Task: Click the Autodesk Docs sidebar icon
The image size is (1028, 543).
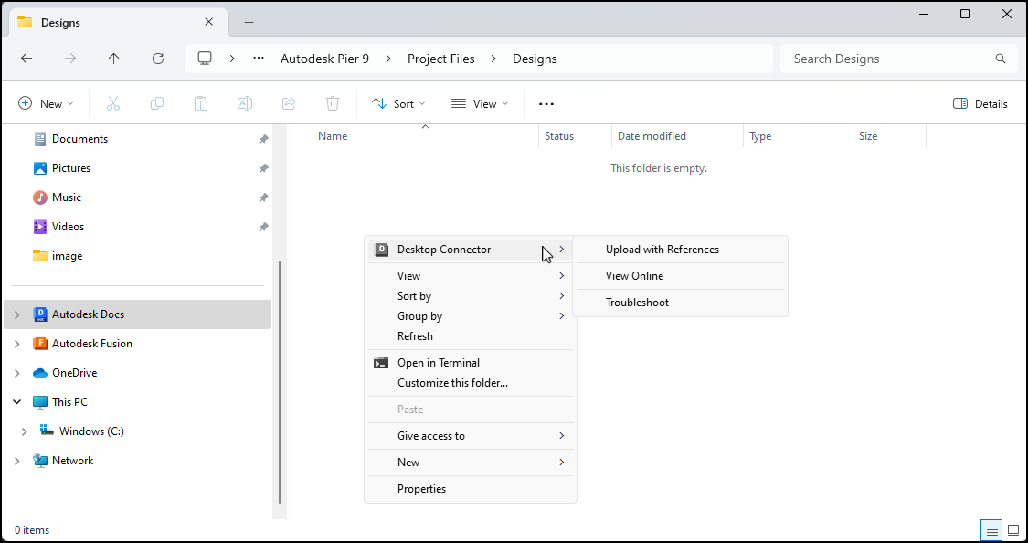Action: point(40,314)
